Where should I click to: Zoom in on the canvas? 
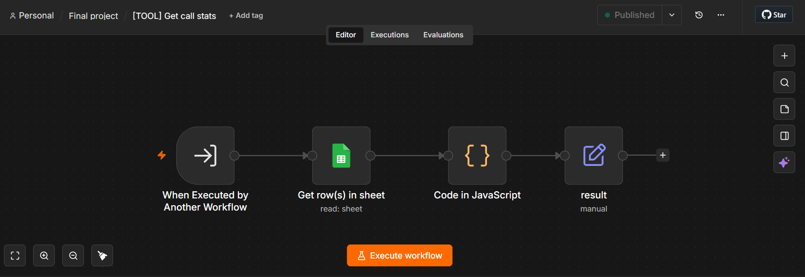[44, 256]
